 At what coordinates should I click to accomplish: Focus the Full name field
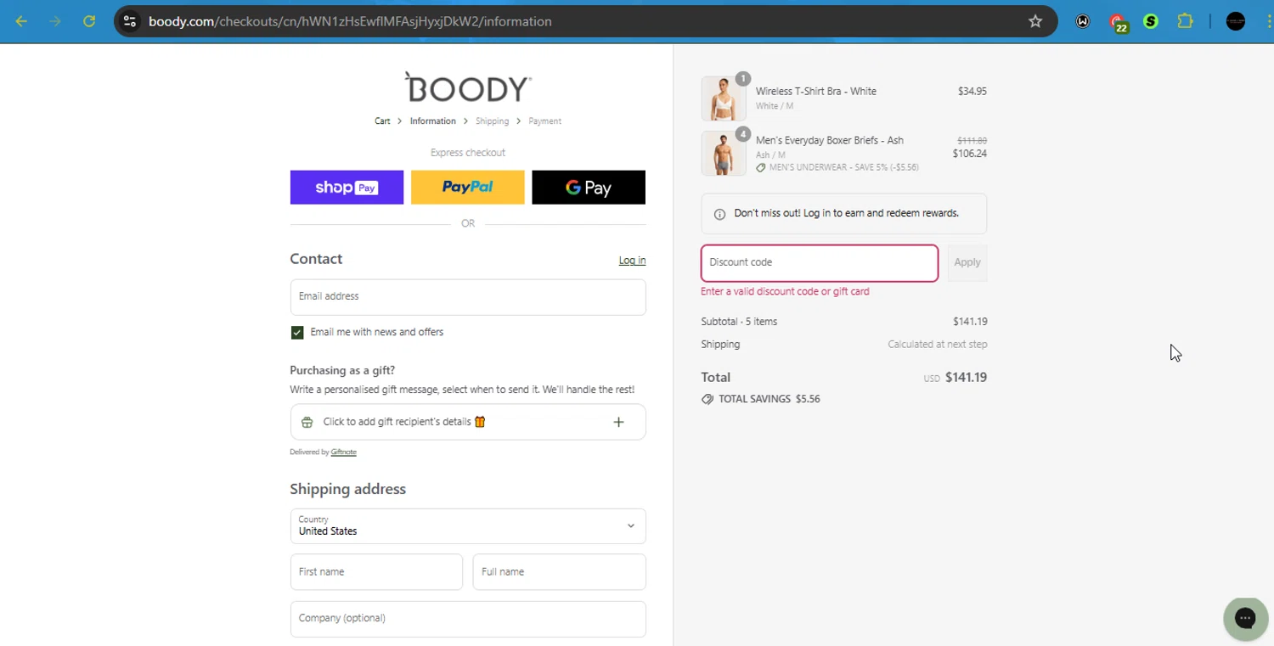click(560, 572)
